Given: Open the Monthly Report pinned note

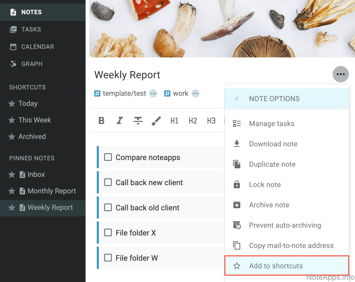Looking at the screenshot, I should pyautogui.click(x=51, y=191).
